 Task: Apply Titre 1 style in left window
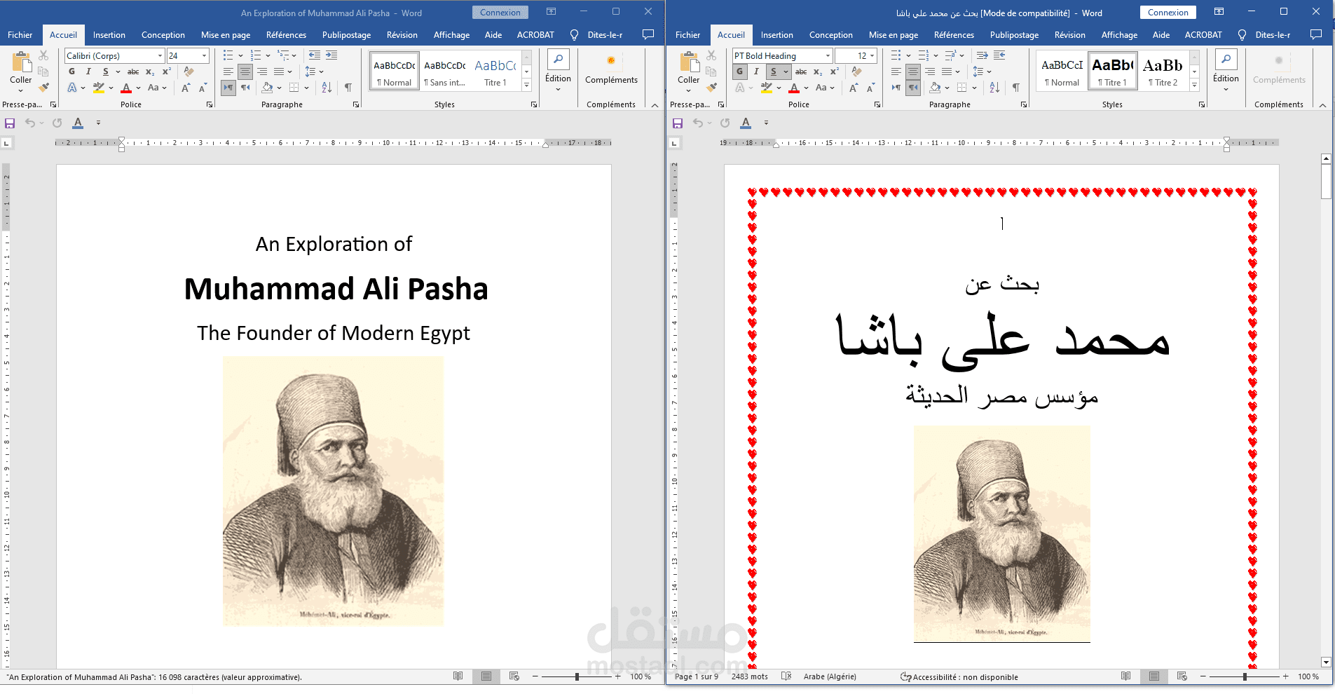click(495, 72)
